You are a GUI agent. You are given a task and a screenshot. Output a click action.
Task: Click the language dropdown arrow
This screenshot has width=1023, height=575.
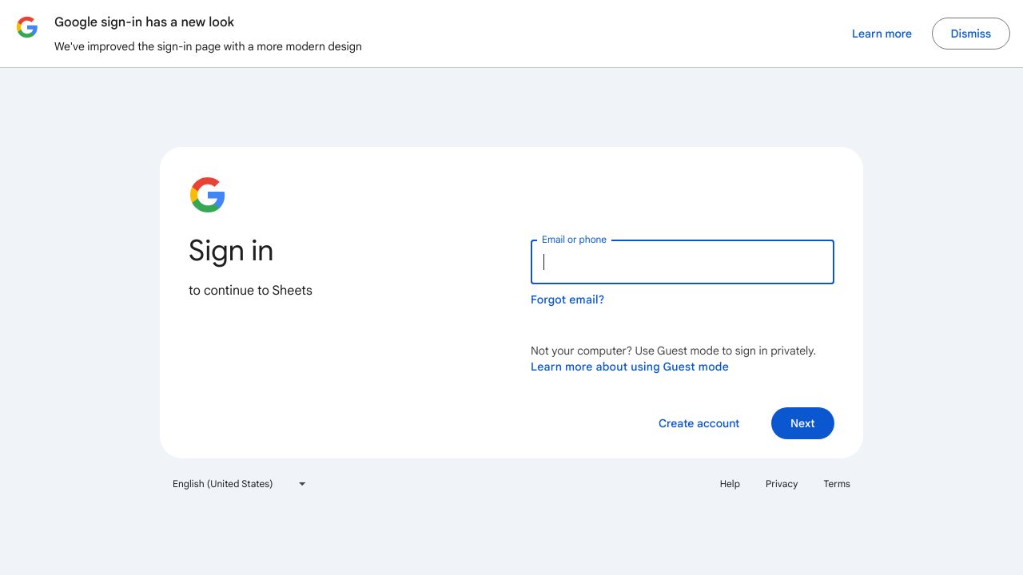(302, 484)
